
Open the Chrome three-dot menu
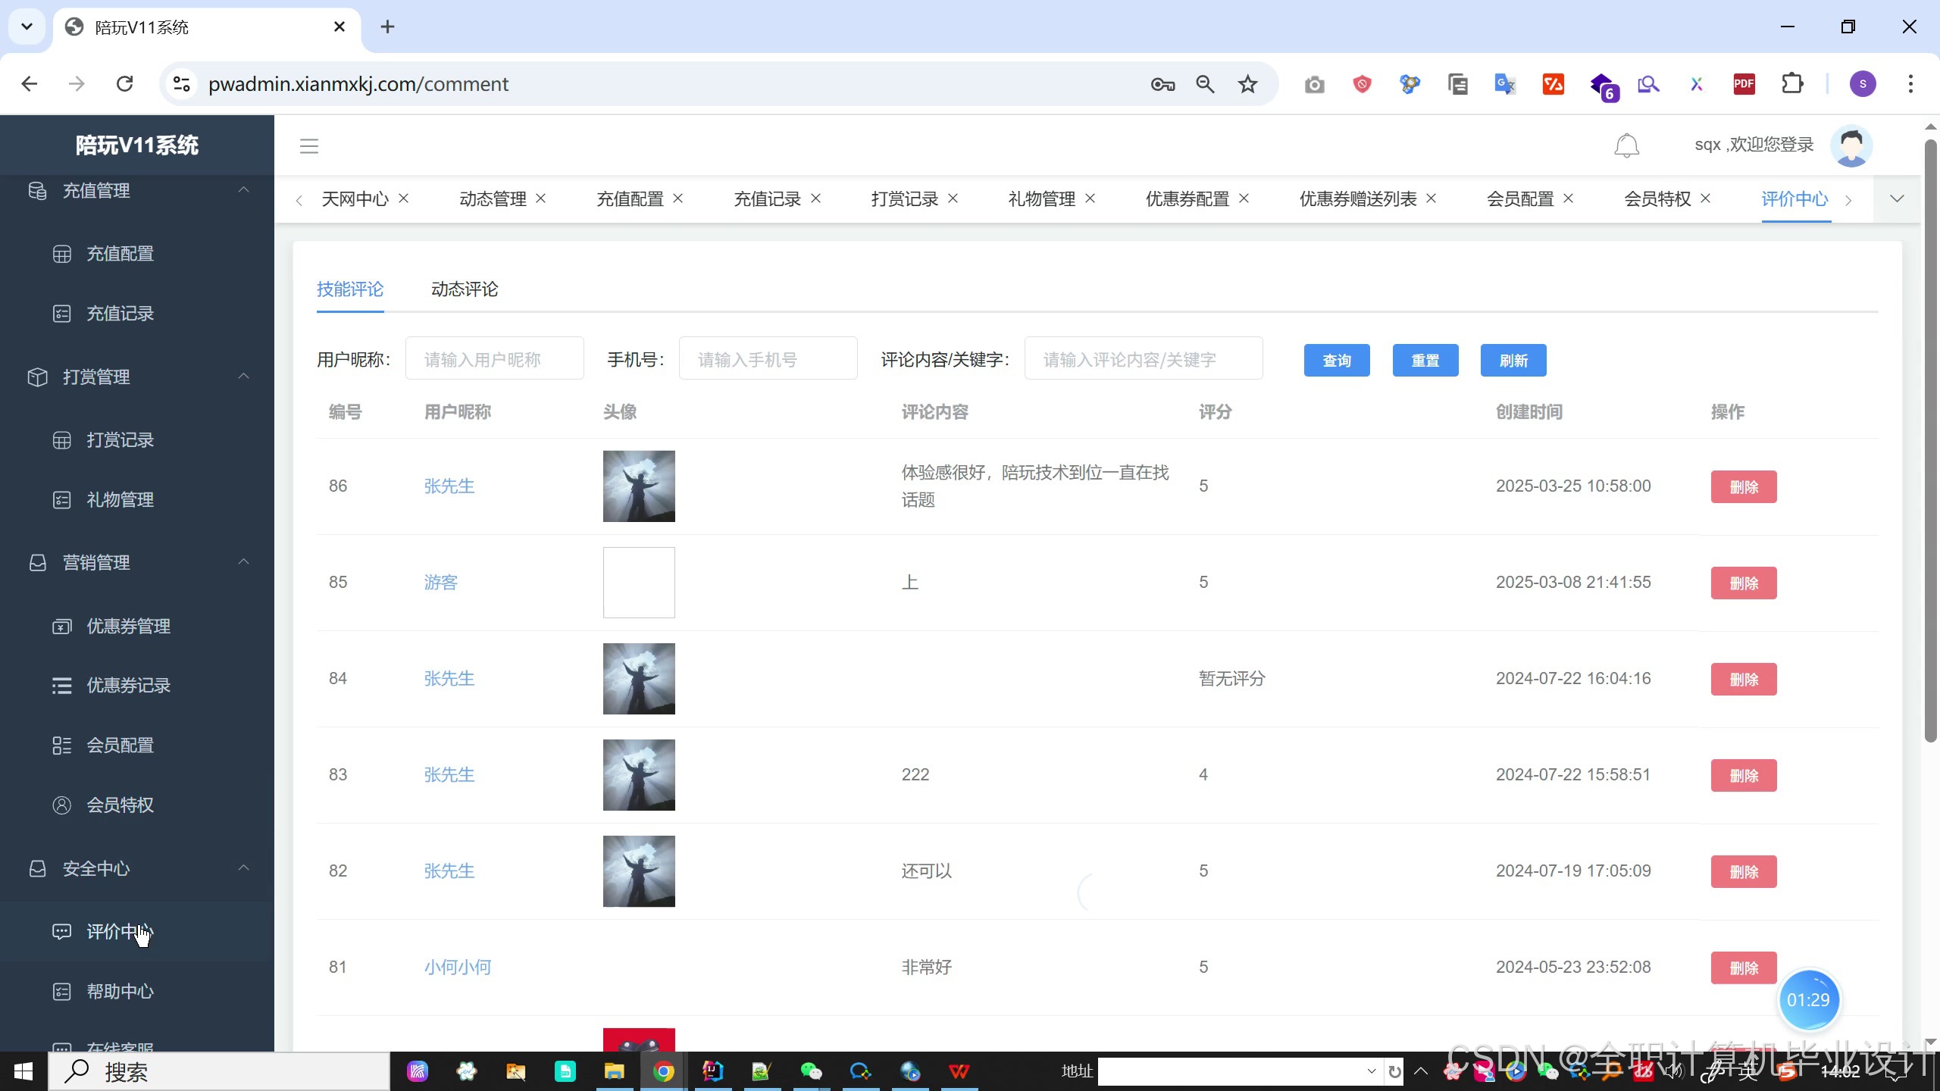(x=1910, y=83)
